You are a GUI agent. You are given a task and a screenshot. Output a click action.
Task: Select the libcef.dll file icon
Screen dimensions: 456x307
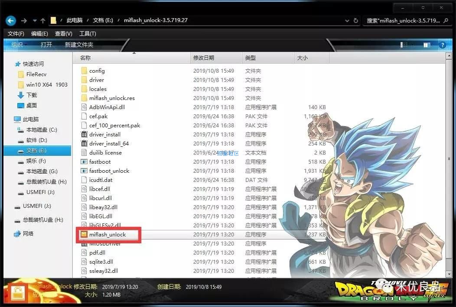pos(84,189)
